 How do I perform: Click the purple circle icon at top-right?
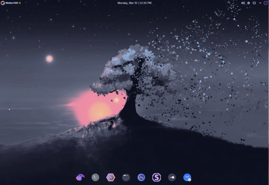(x=265, y=3)
